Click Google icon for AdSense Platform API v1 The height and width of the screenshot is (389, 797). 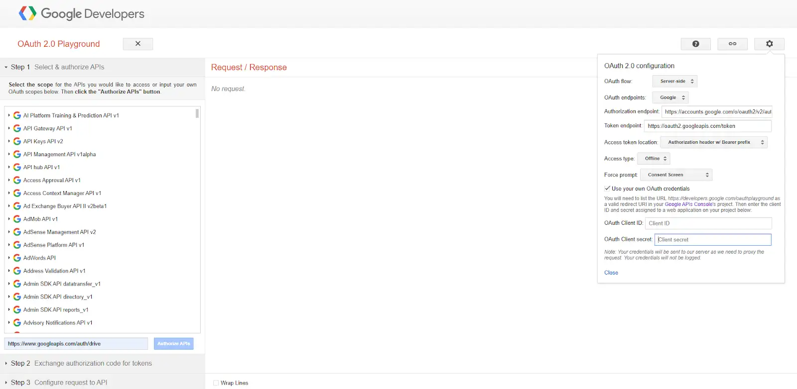point(17,245)
